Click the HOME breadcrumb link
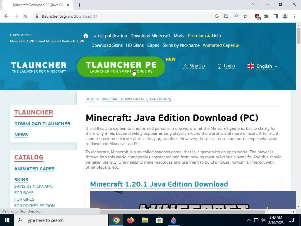The width and height of the screenshot is (301, 226). [x=91, y=99]
